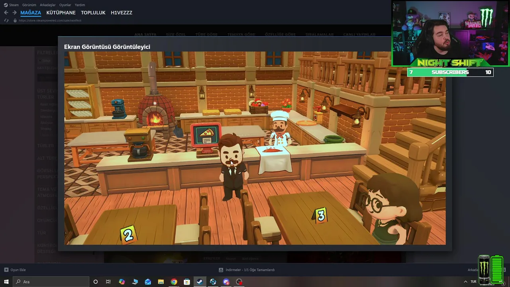Select the dimmed CANLI YAYINLAR store tab
Image resolution: width=510 pixels, height=287 pixels.
click(x=359, y=35)
